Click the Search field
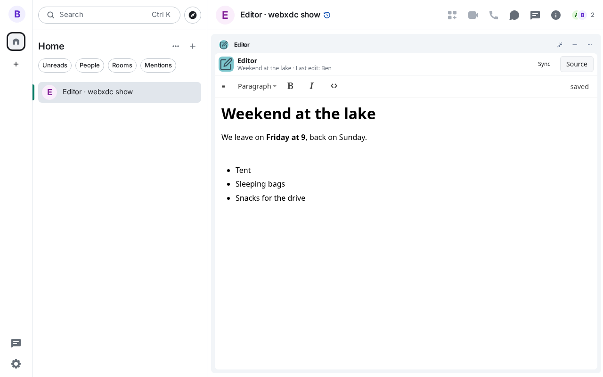This screenshot has height=377, width=603. coord(109,15)
